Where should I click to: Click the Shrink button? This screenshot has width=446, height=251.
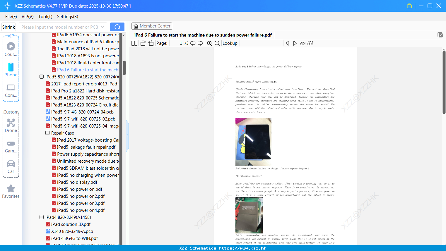point(8,27)
